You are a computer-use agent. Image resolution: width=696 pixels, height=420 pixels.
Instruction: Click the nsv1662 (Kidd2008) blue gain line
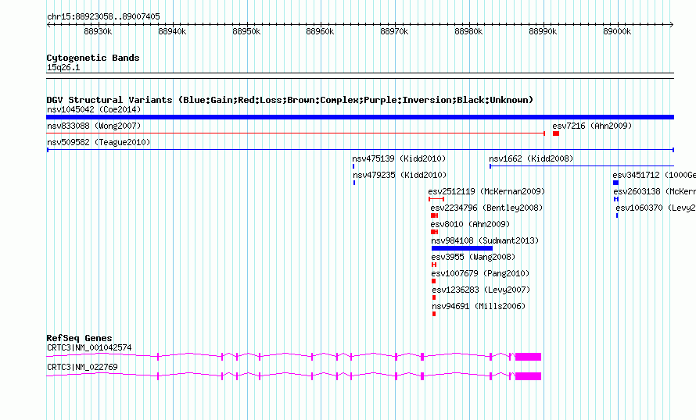pos(582,166)
